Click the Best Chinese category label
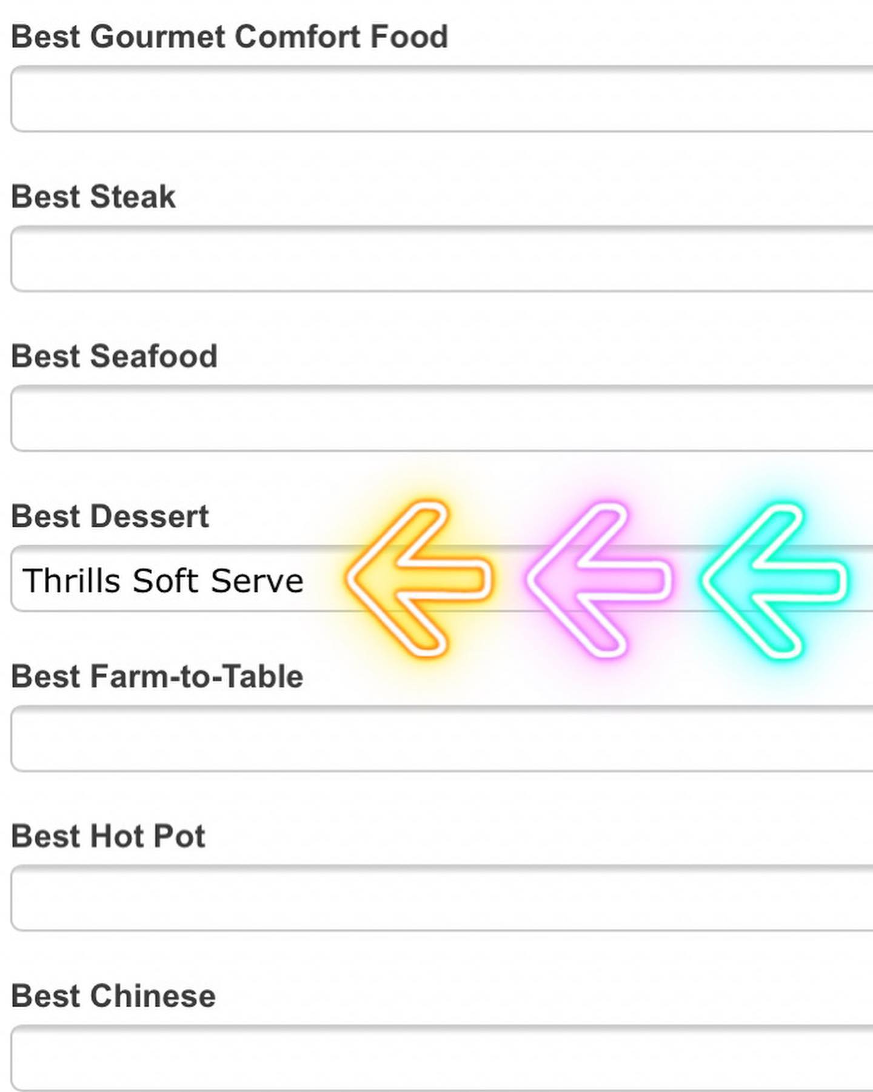873x1092 pixels. point(113,996)
